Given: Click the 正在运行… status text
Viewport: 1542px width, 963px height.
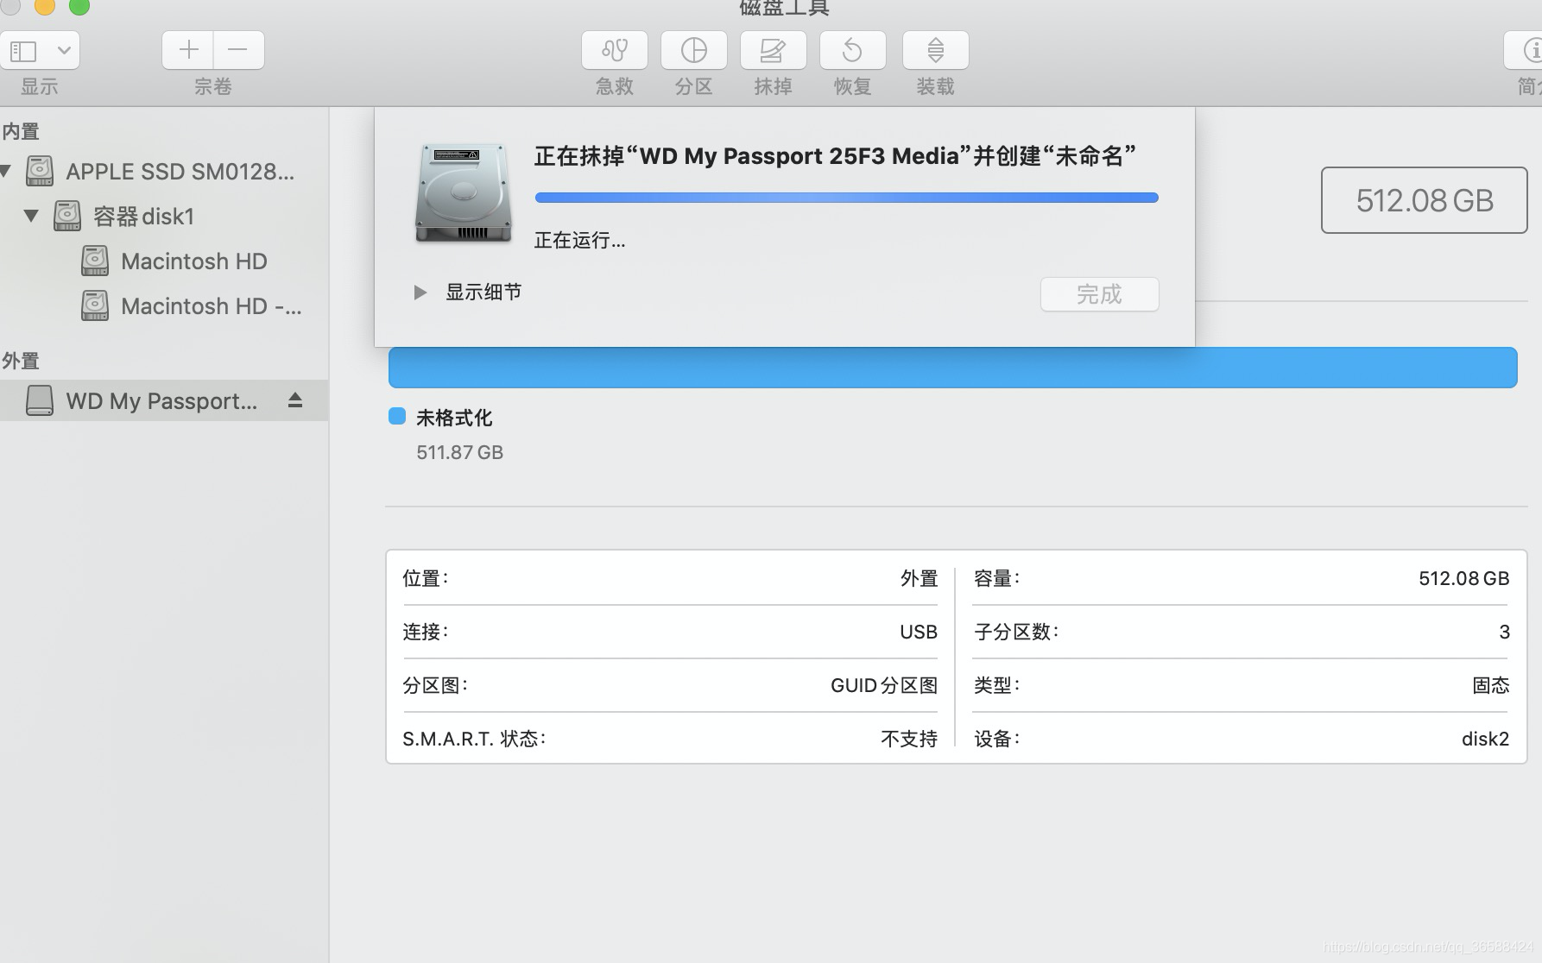Looking at the screenshot, I should click(580, 240).
